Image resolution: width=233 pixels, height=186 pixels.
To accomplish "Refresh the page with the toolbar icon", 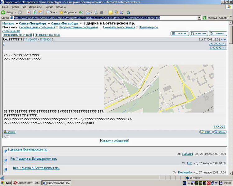I will click(x=34, y=12).
